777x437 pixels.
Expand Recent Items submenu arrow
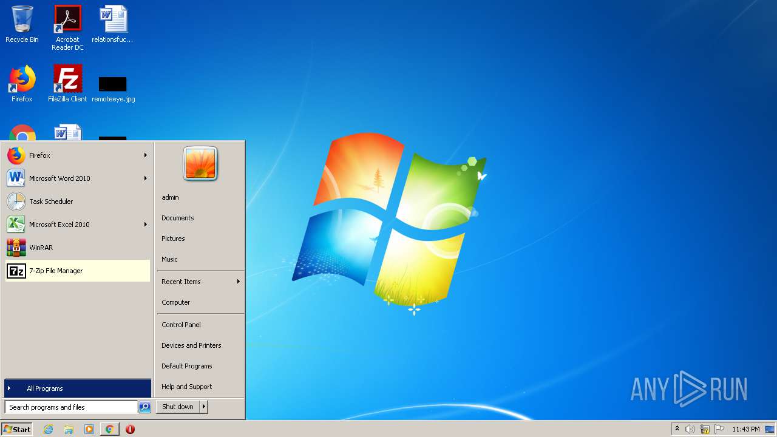(x=239, y=282)
